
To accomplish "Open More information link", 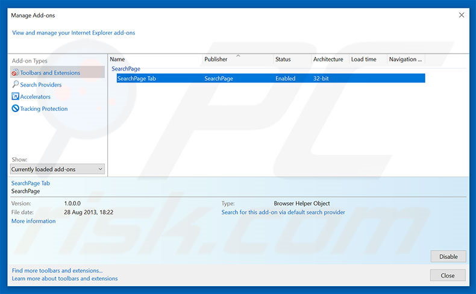I will 33,221.
